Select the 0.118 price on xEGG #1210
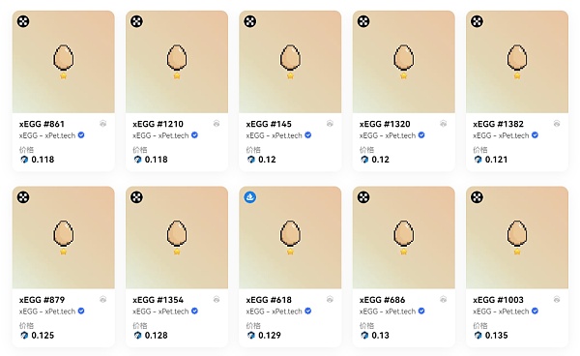Viewport: 580px width, 356px height. tap(156, 160)
